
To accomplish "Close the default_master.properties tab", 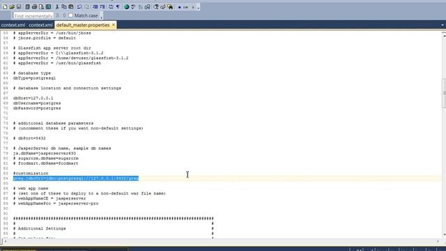I will click(114, 25).
